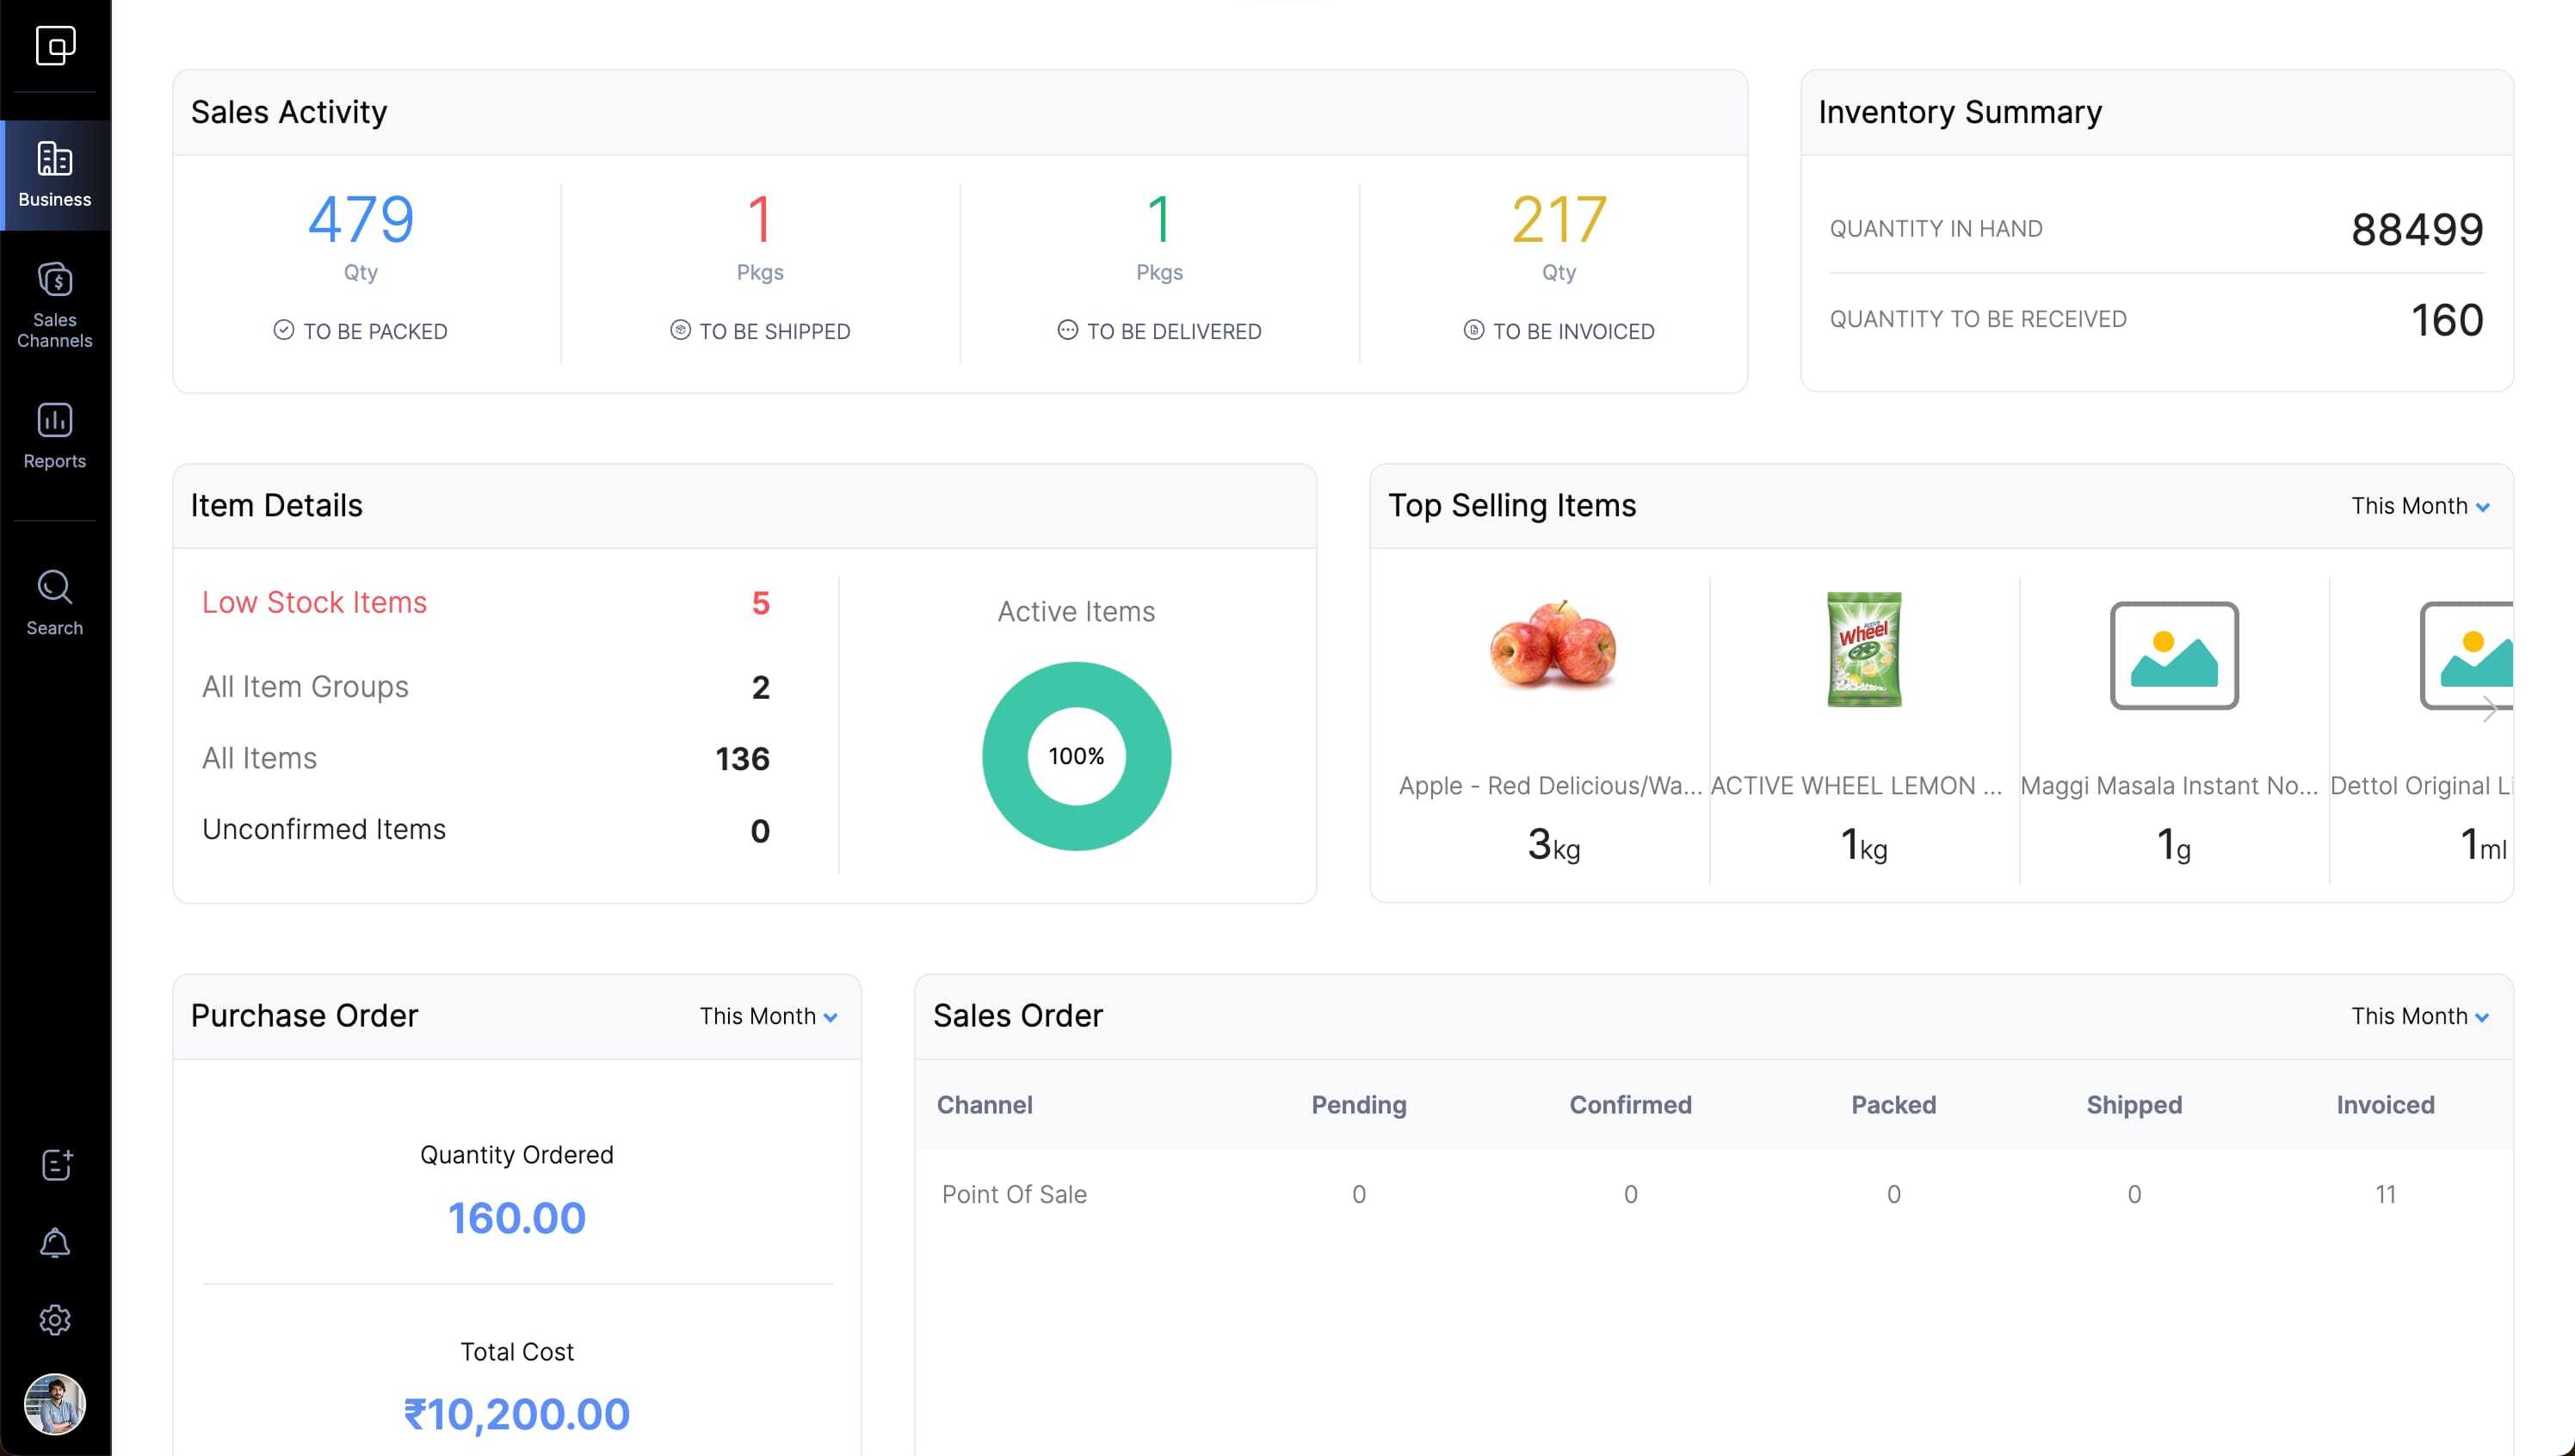Click the user profile avatar
The height and width of the screenshot is (1456, 2575).
tap(55, 1404)
